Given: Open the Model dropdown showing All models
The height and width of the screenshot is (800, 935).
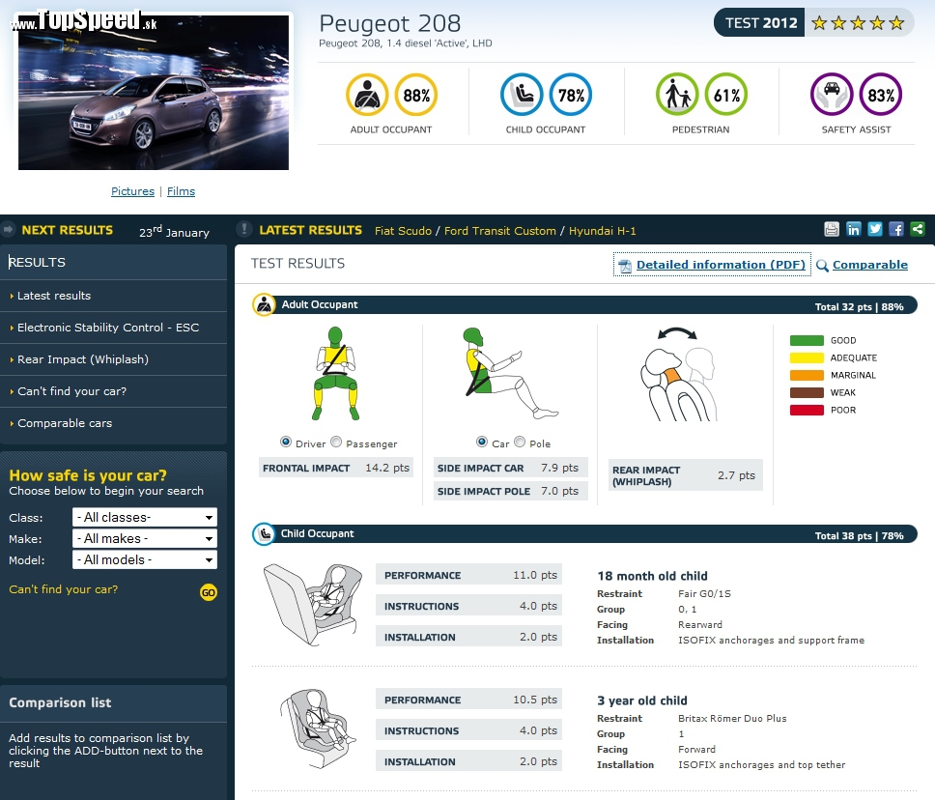Looking at the screenshot, I should click(145, 560).
